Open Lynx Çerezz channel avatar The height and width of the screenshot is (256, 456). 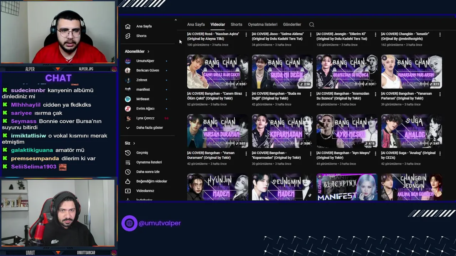128,118
